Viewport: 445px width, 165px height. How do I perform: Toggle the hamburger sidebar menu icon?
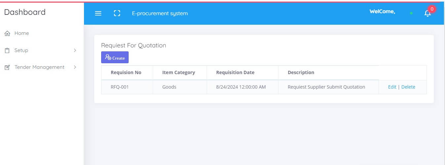(x=98, y=14)
